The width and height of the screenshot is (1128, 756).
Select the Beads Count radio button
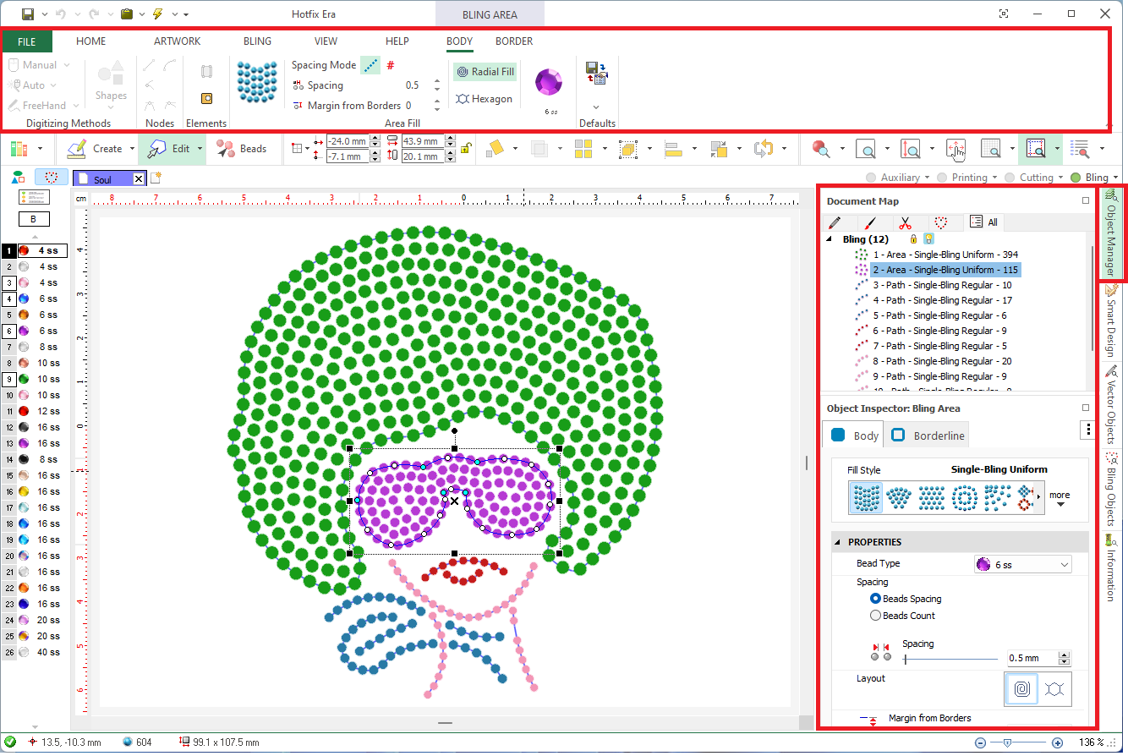(x=875, y=616)
